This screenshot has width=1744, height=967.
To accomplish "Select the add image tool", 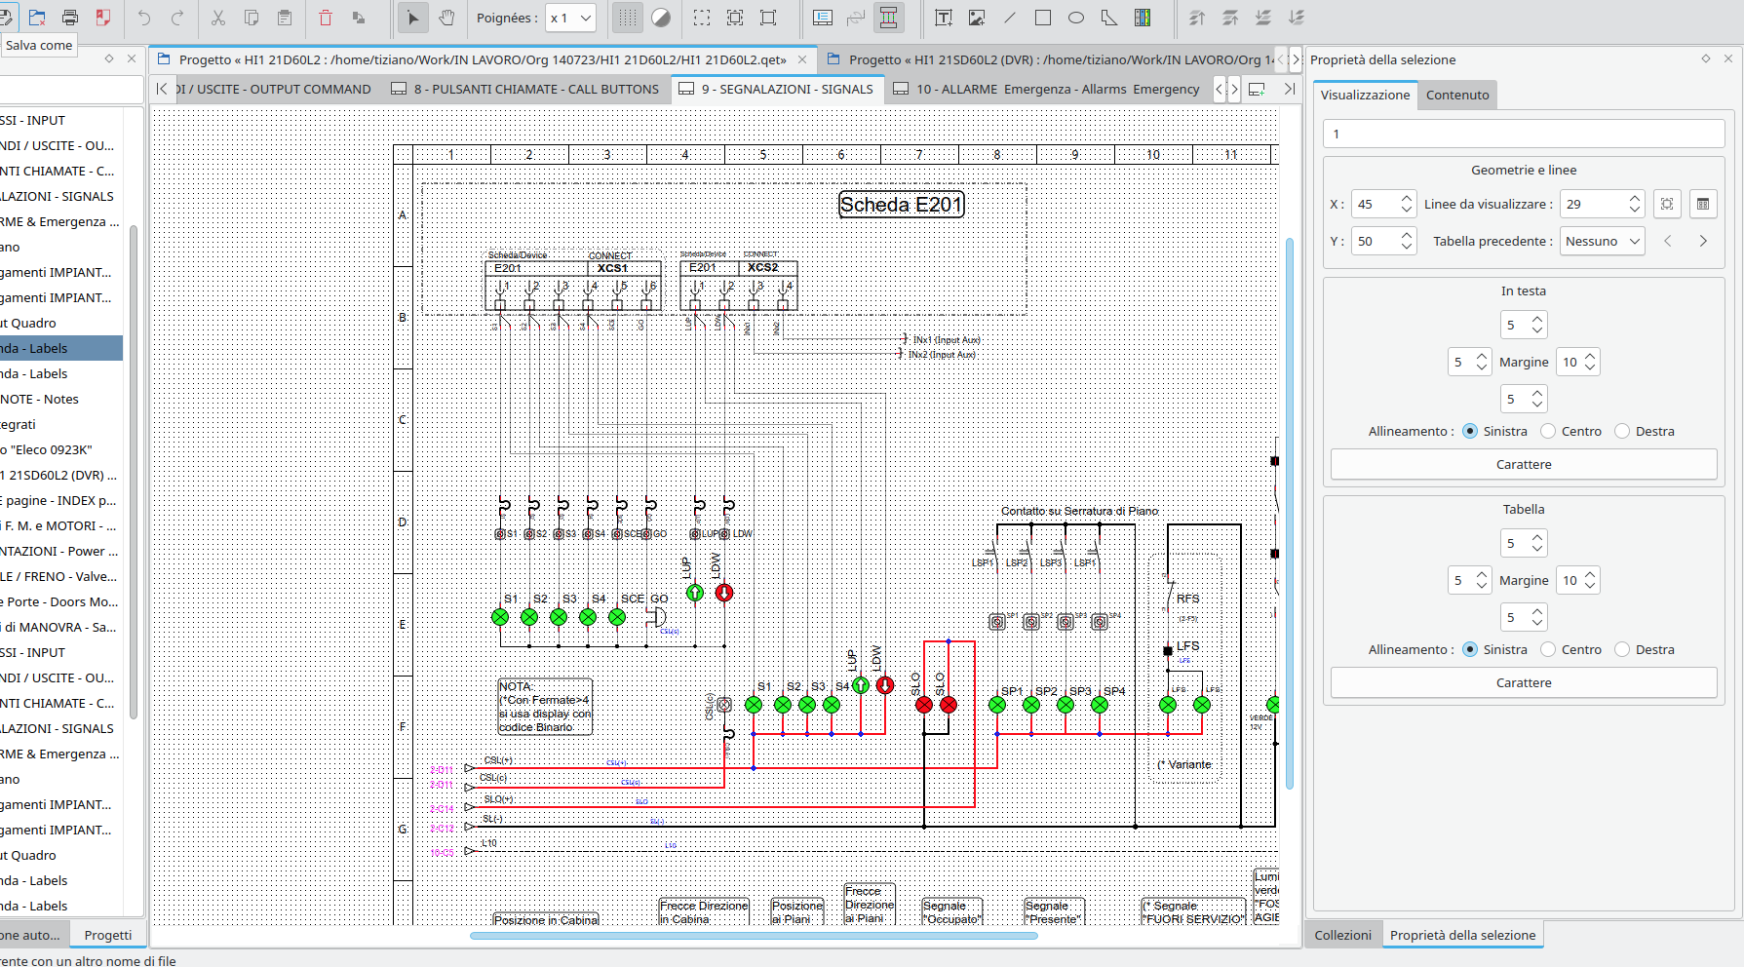I will [976, 18].
